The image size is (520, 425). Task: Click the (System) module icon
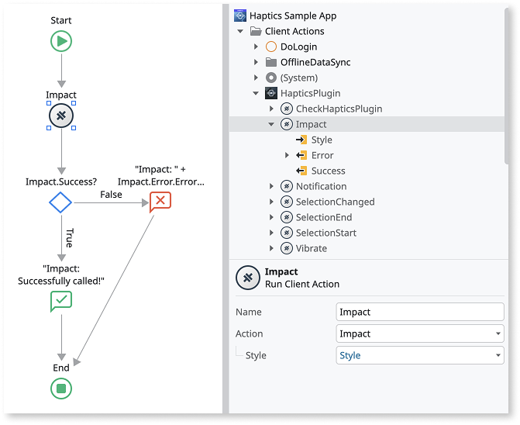(271, 78)
